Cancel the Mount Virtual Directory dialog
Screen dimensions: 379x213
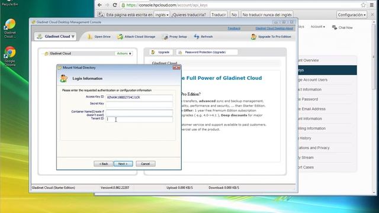tap(146, 164)
